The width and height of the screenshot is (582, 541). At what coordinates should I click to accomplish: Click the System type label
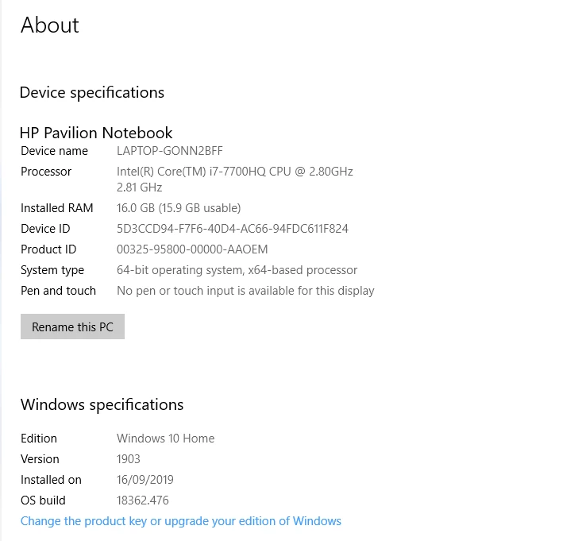[52, 270]
